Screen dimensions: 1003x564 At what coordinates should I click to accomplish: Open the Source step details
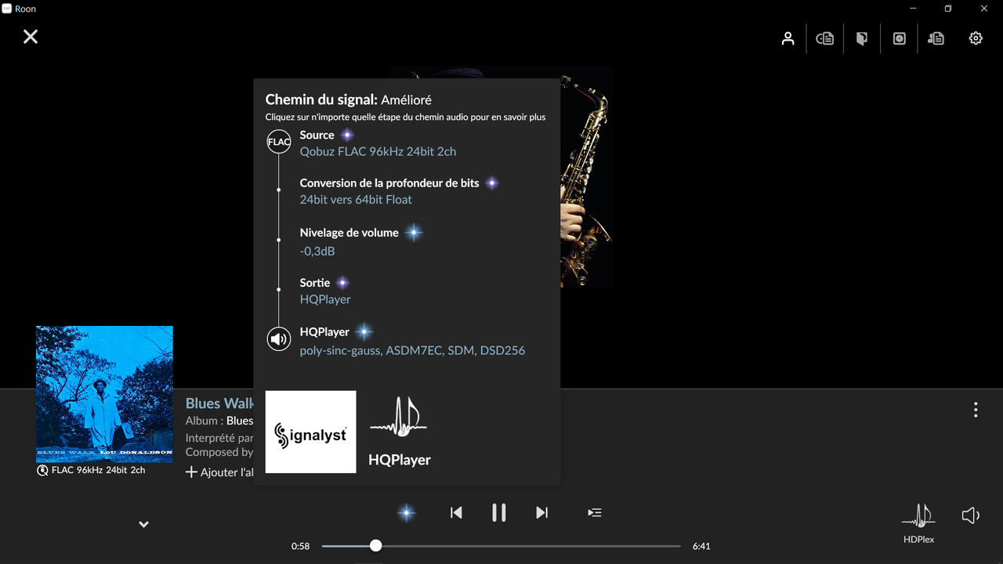pyautogui.click(x=317, y=135)
